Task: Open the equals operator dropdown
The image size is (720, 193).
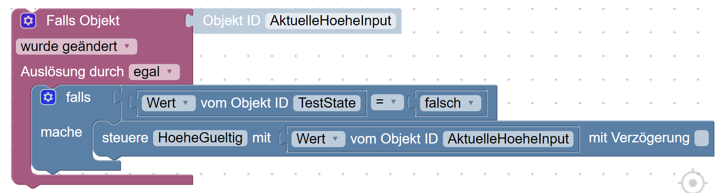Action: pos(387,102)
